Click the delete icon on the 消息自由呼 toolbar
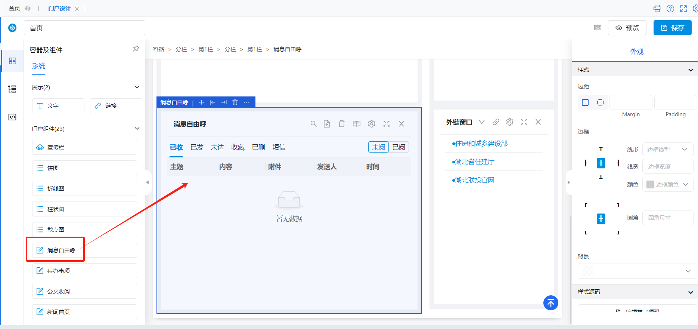Screen dimensions: 698x329 pyautogui.click(x=235, y=102)
